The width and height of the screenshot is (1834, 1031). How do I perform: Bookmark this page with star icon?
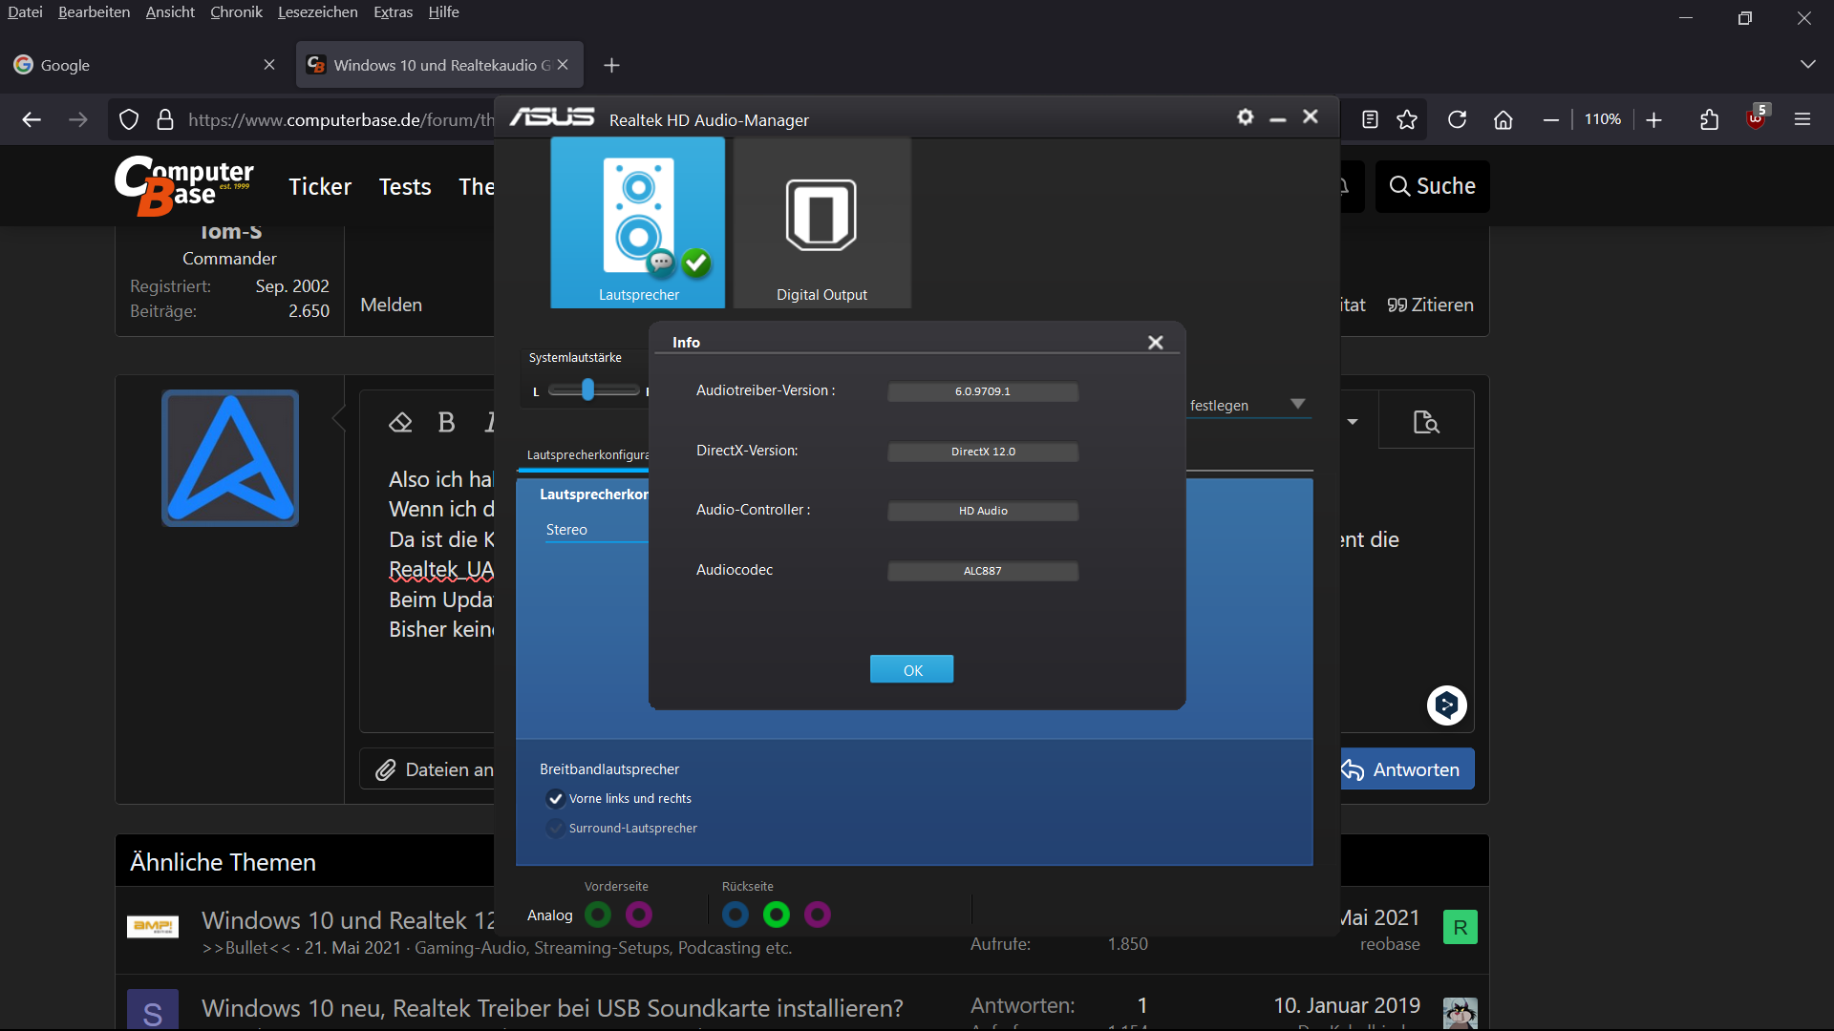(x=1407, y=119)
